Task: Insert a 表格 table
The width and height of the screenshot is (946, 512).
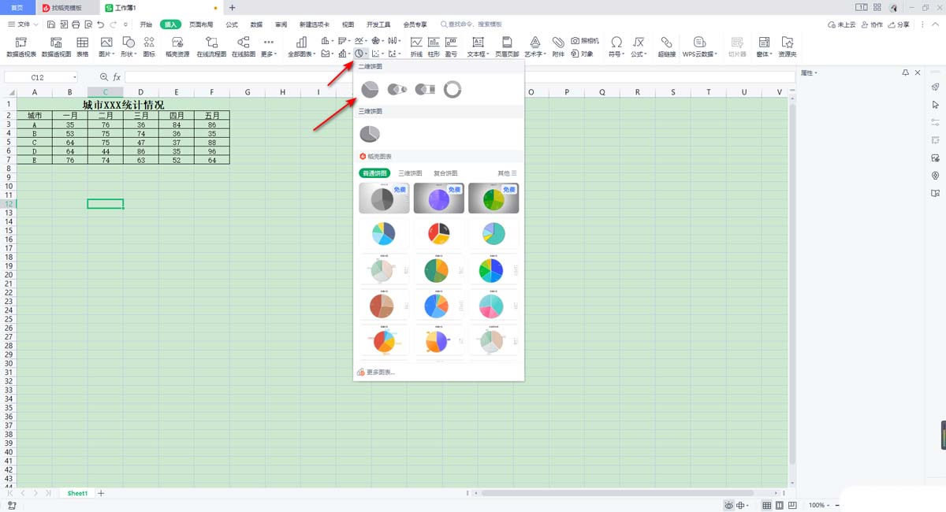Action: tap(82, 47)
